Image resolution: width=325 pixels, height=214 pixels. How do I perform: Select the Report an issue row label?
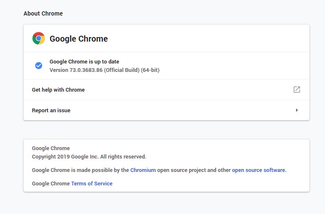(51, 110)
